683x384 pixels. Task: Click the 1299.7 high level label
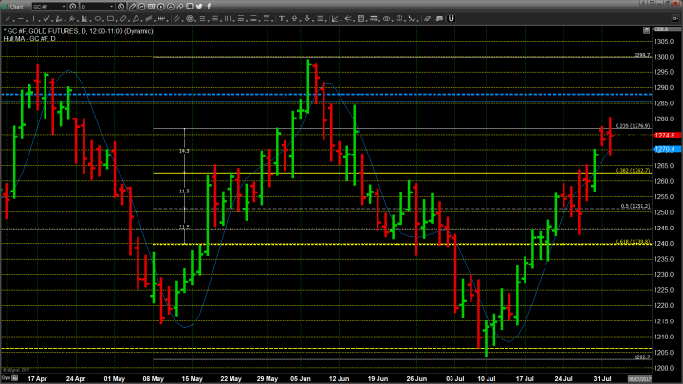[x=641, y=55]
